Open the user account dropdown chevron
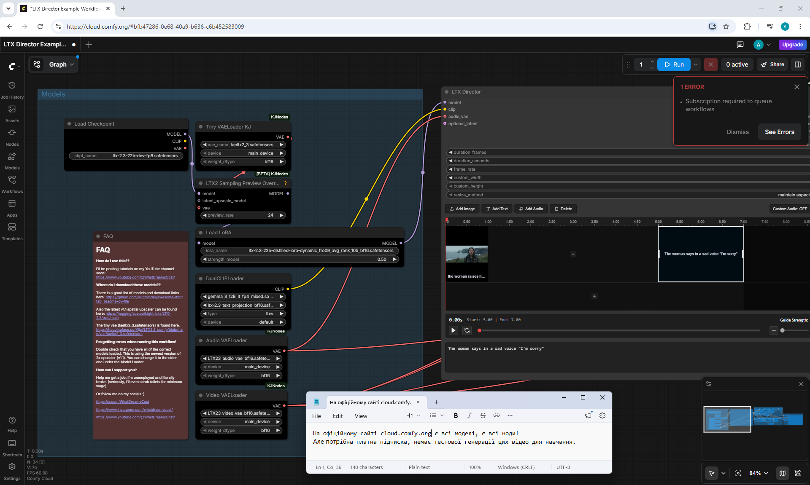810x485 pixels. pos(769,45)
